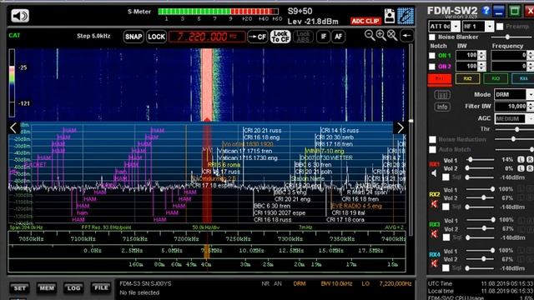Mute RX1 using its speaker icon
Image resolution: width=534 pixels, height=300 pixels.
click(434, 173)
